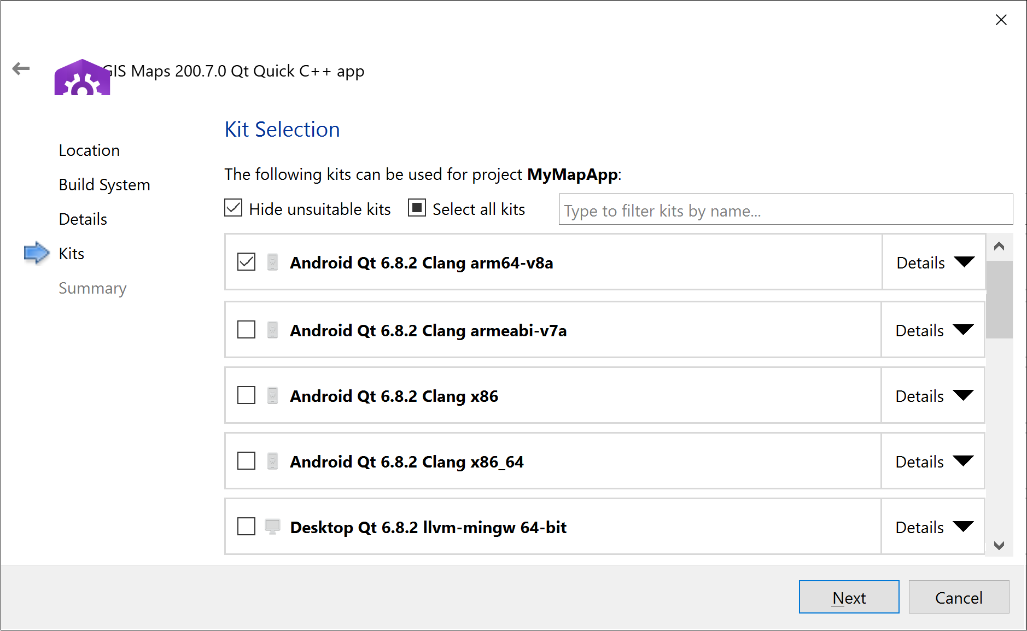Toggle the Select all kits checkbox
The height and width of the screenshot is (631, 1027).
point(417,208)
